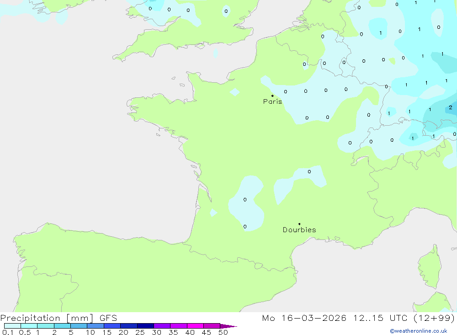Pick the legend swatch between 25 and 30
This screenshot has height=335, width=457.
[145, 326]
